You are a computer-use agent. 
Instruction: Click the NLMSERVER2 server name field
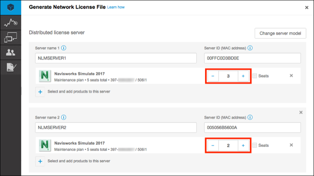tap(116, 128)
